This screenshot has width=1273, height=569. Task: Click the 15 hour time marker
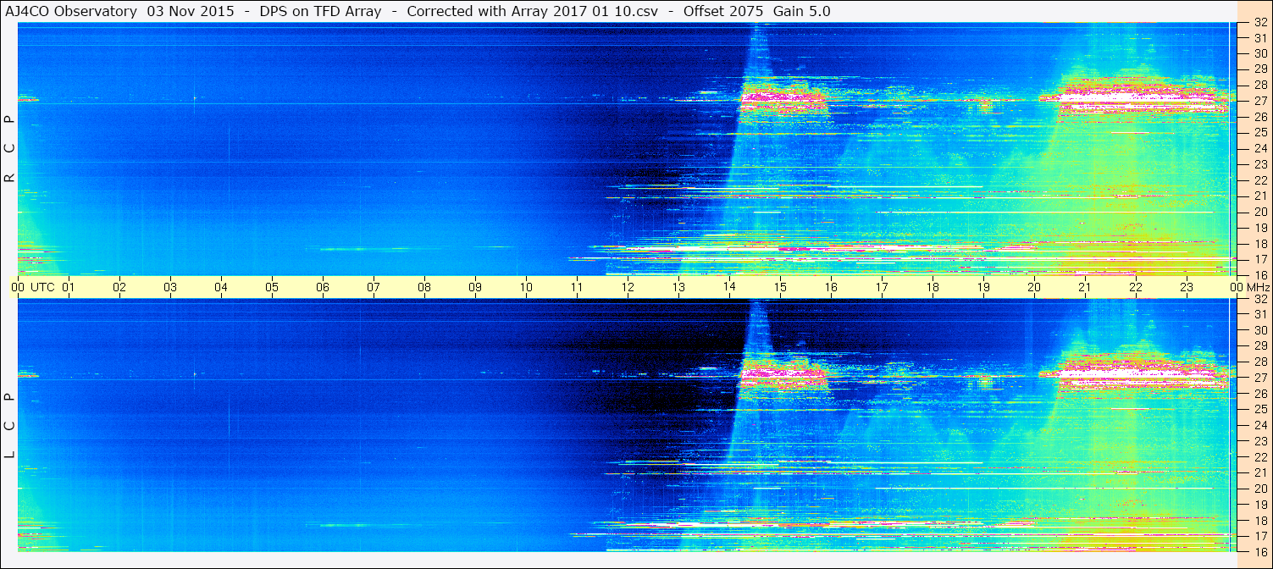780,287
